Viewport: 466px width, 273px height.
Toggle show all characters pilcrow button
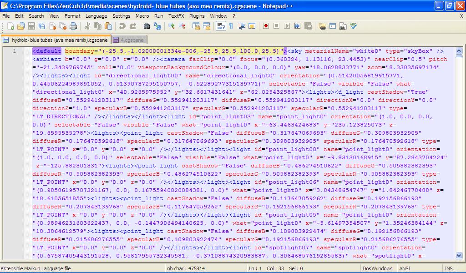pyautogui.click(x=231, y=26)
